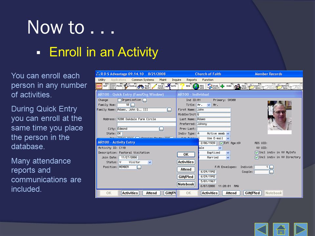Click ellipsis lookup beside City field

[x=161, y=129]
